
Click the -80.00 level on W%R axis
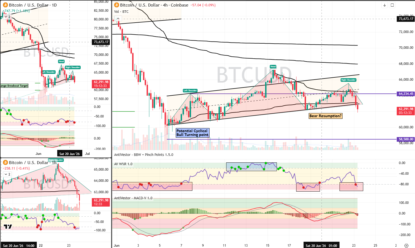[x=404, y=184]
